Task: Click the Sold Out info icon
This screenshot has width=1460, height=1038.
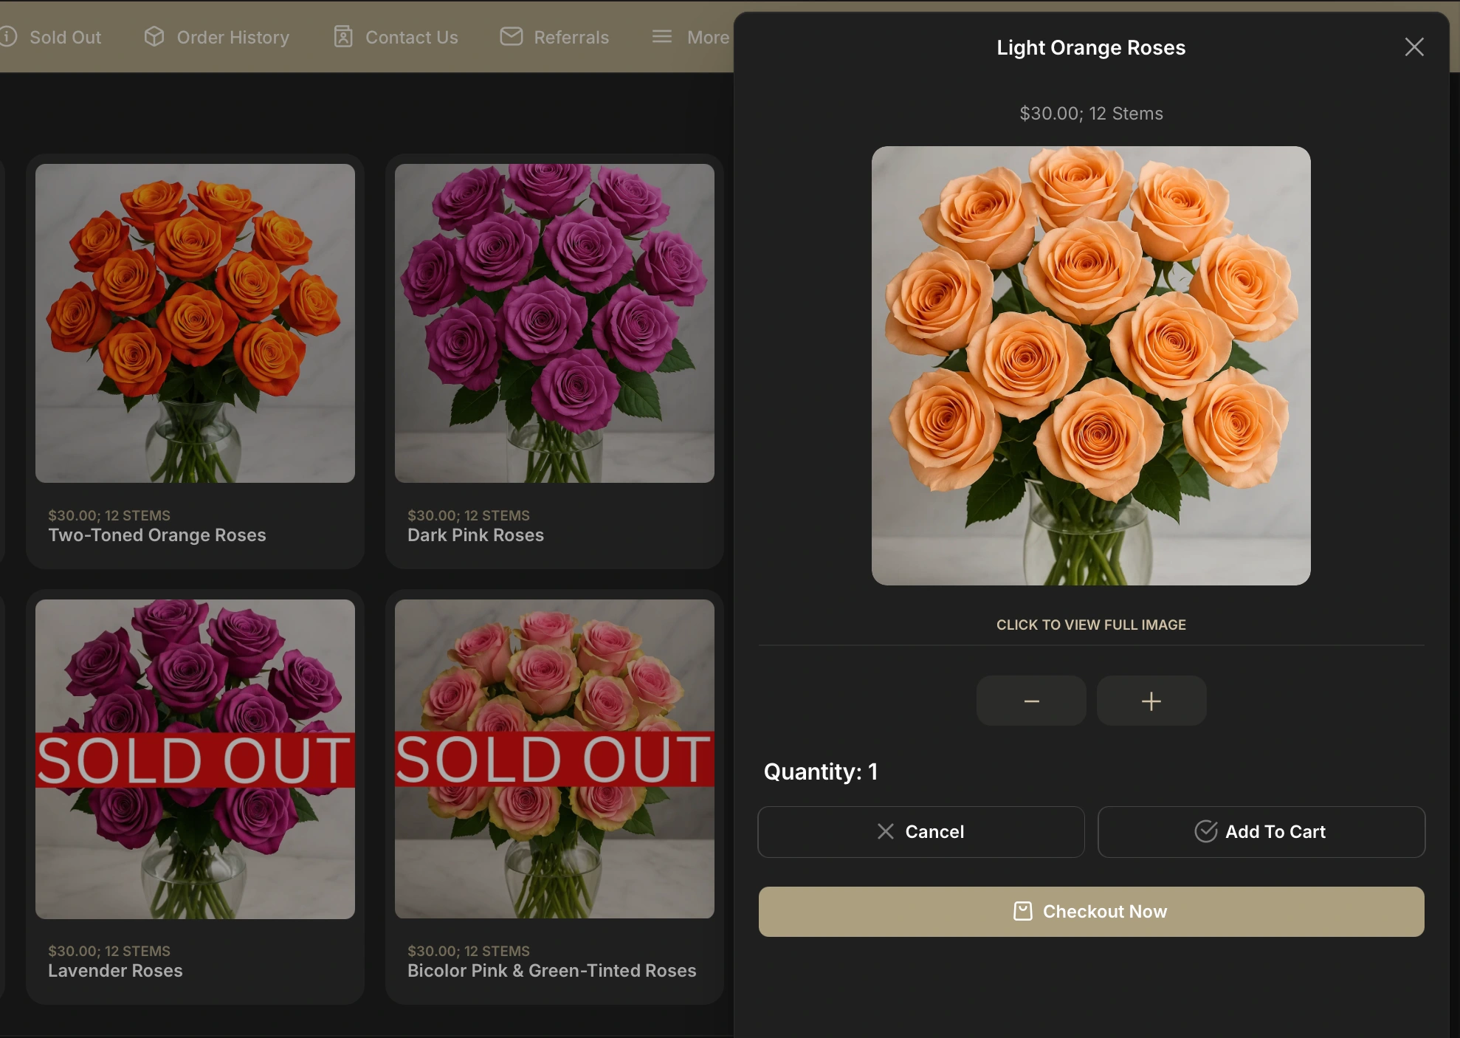Action: [x=7, y=37]
